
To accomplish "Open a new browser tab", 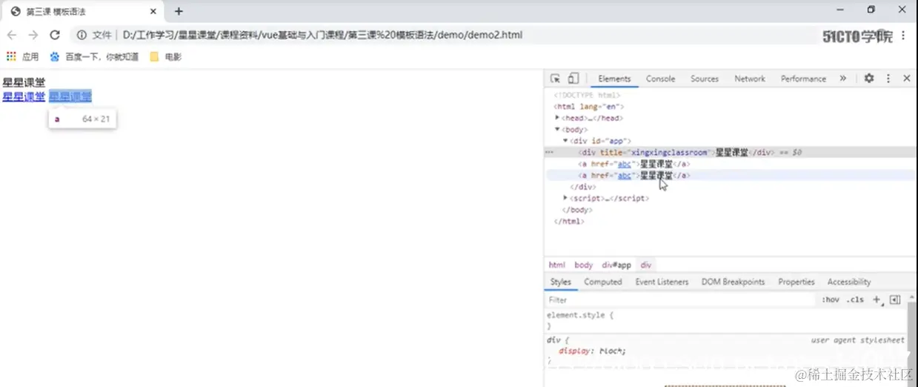I will point(179,11).
